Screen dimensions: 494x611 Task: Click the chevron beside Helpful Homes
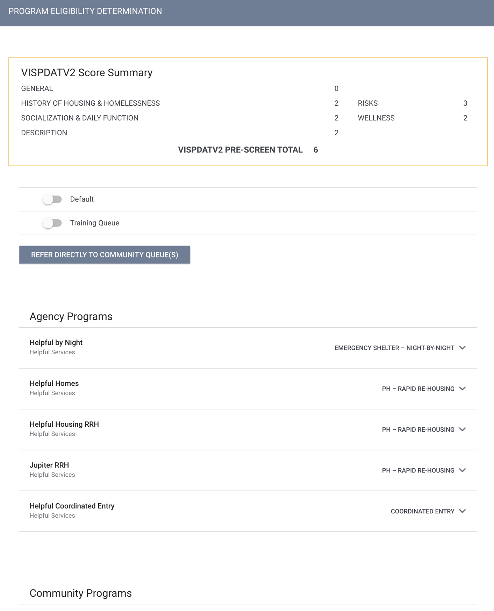click(462, 389)
